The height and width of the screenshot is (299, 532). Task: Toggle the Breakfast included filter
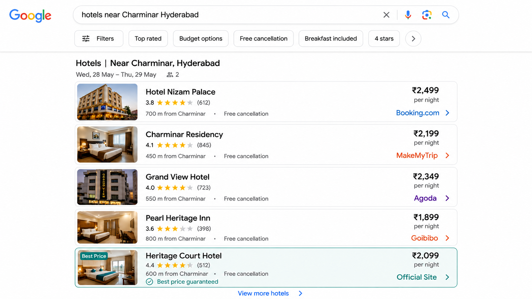(x=331, y=38)
